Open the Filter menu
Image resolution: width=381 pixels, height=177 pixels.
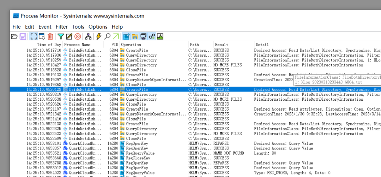61,27
